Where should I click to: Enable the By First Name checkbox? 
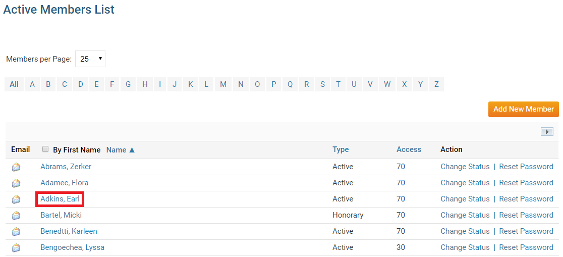(45, 149)
